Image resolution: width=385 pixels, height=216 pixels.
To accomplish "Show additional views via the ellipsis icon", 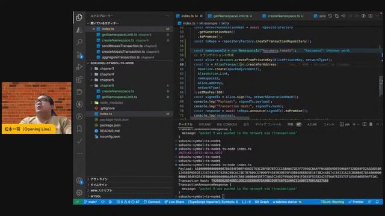I will [79, 154].
